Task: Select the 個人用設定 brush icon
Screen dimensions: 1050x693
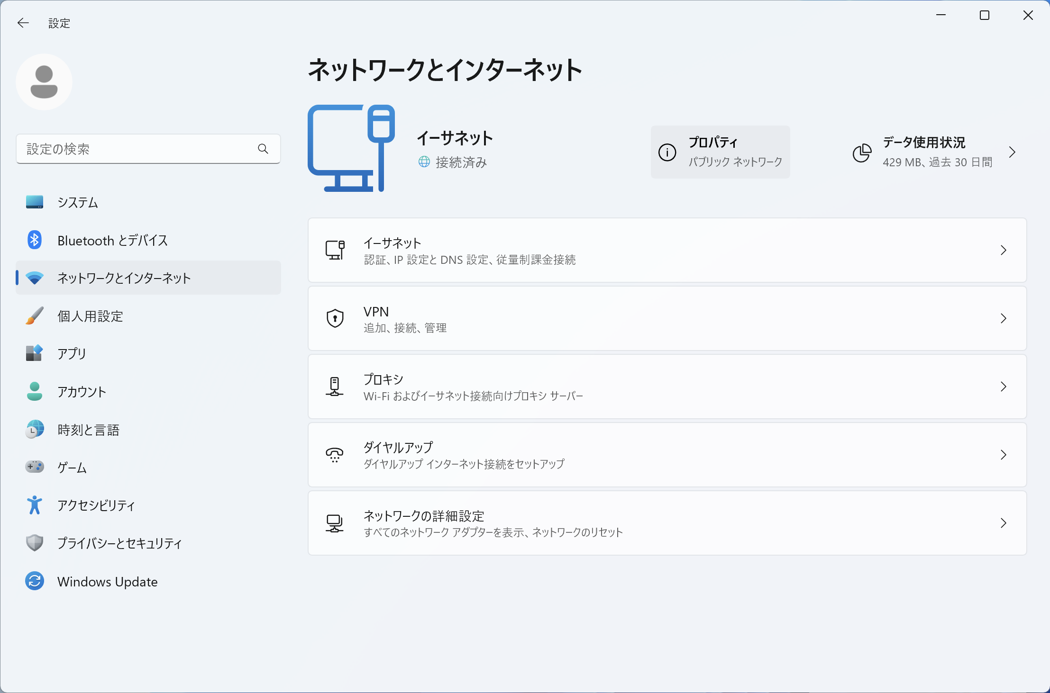Action: click(x=34, y=316)
